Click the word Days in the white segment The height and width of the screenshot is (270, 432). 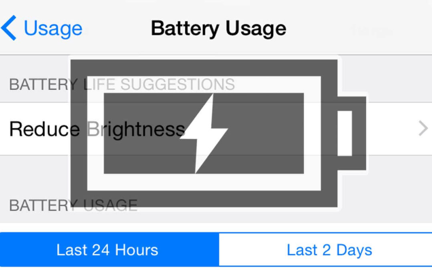[354, 250]
